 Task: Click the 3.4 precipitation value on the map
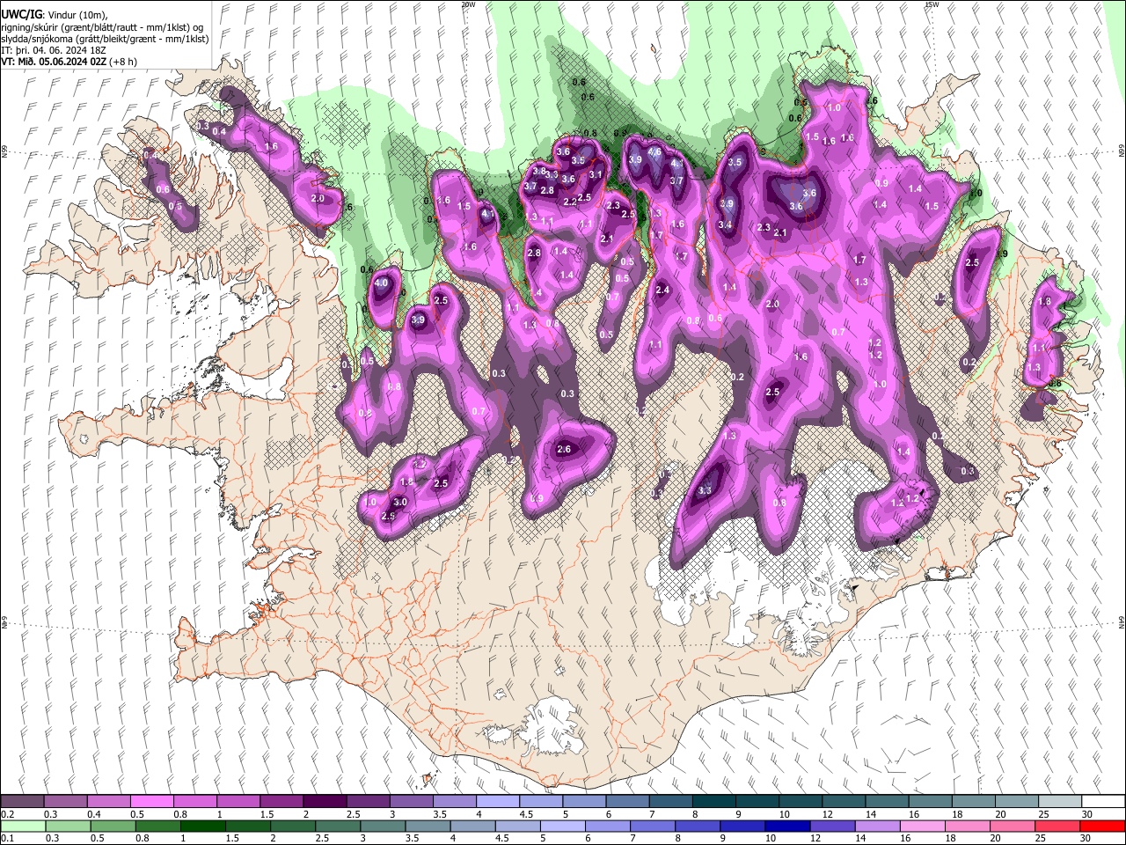(x=725, y=224)
